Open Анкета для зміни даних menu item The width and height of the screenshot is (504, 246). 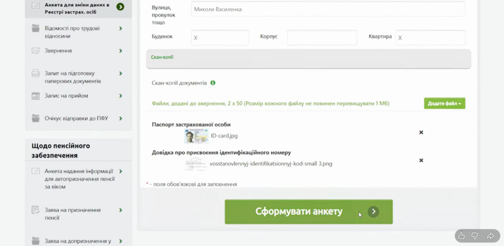(76, 7)
